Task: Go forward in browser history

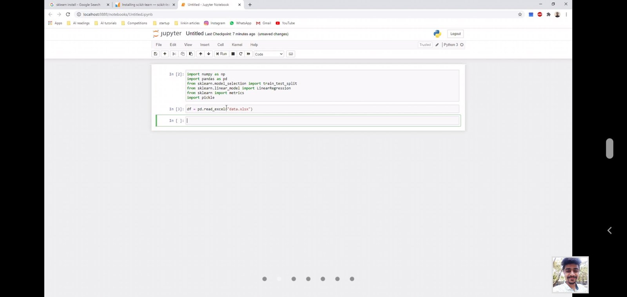Action: [x=59, y=14]
